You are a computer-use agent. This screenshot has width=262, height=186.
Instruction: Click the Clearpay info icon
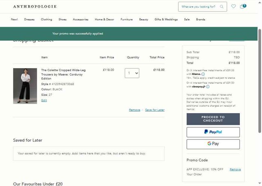point(208,87)
